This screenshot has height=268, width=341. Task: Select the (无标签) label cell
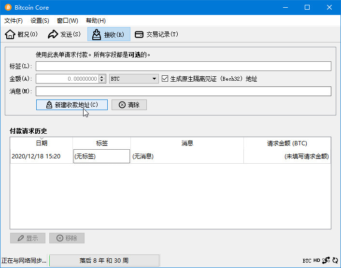coord(102,156)
